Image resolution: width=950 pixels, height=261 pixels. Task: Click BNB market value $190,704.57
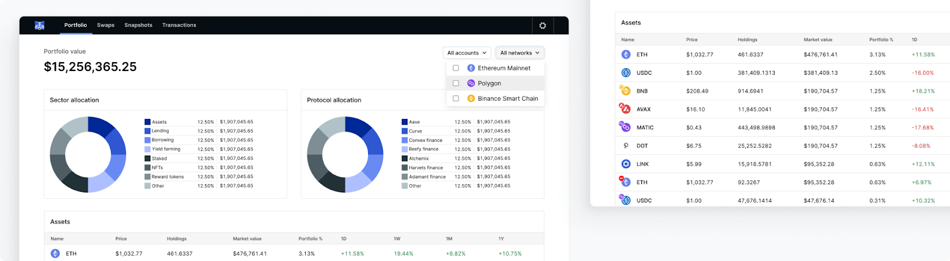821,91
